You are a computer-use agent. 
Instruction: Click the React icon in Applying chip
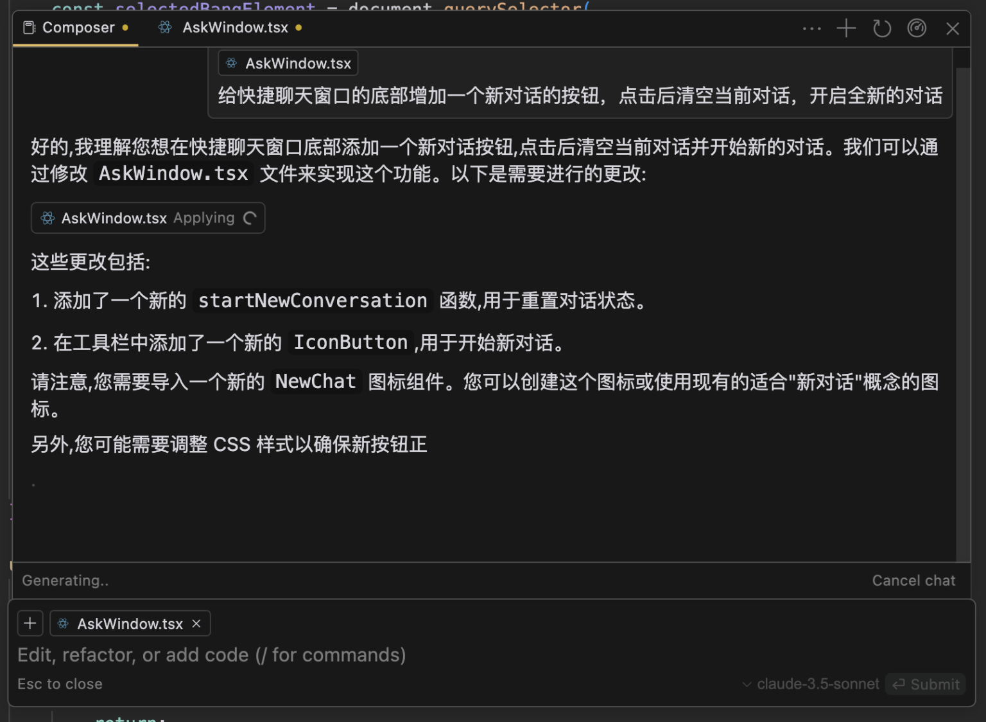click(48, 218)
